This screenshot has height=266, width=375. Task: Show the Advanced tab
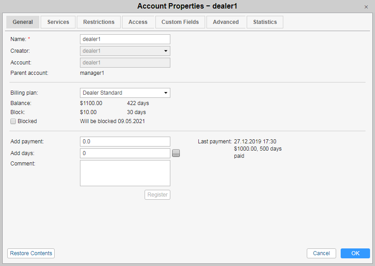click(x=226, y=22)
